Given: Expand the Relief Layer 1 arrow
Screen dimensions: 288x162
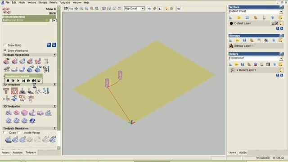Looking at the screenshot, I should coord(237,70).
